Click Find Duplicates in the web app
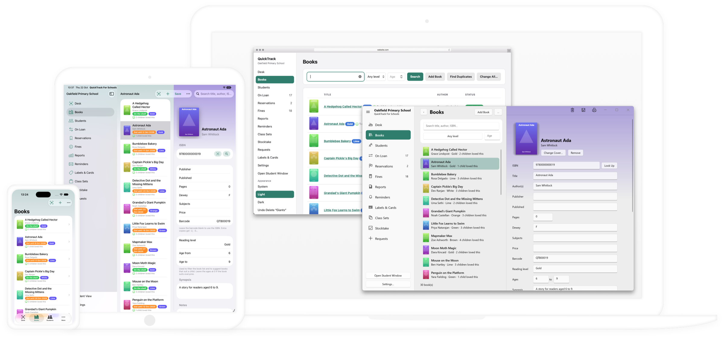The height and width of the screenshot is (338, 724). click(x=461, y=77)
